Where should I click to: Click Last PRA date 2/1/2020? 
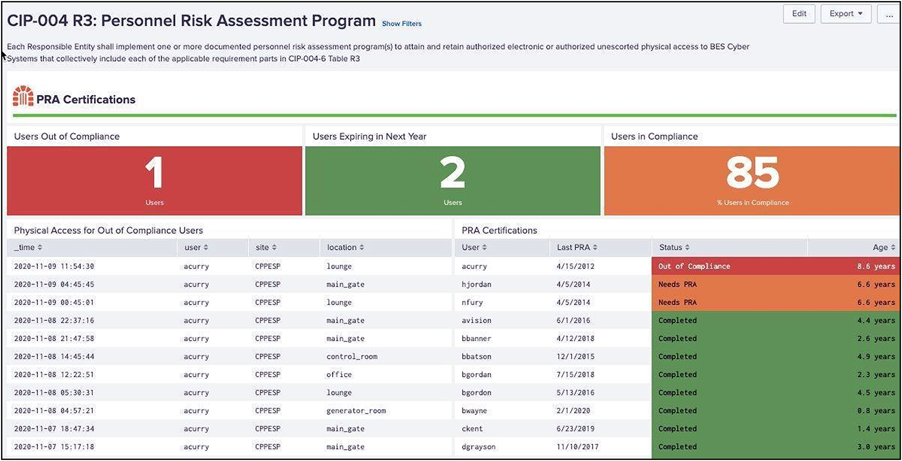coord(573,411)
